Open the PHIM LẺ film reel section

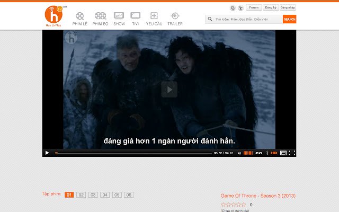(80, 19)
